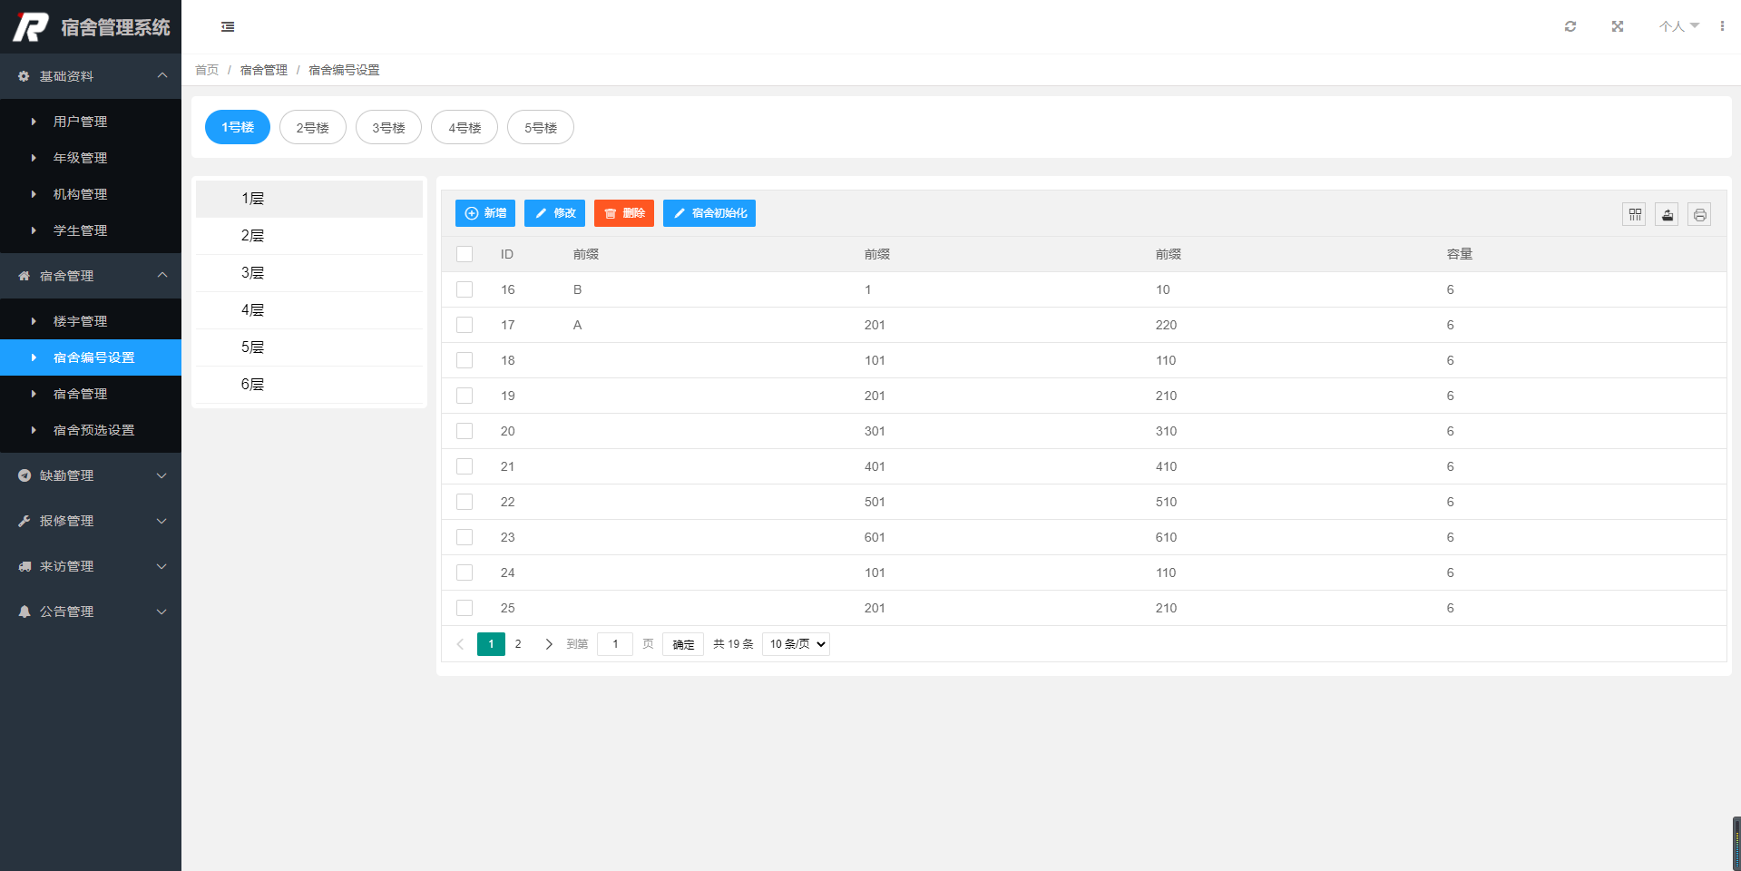Open the more options vertical dots icon
This screenshot has width=1741, height=871.
click(x=1722, y=26)
